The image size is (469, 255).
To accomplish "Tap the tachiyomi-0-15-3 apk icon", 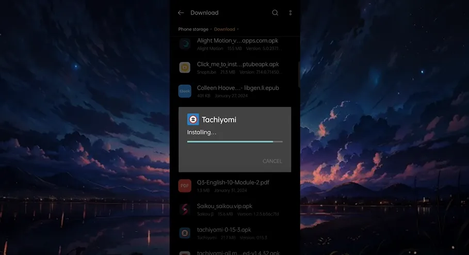I will click(185, 233).
